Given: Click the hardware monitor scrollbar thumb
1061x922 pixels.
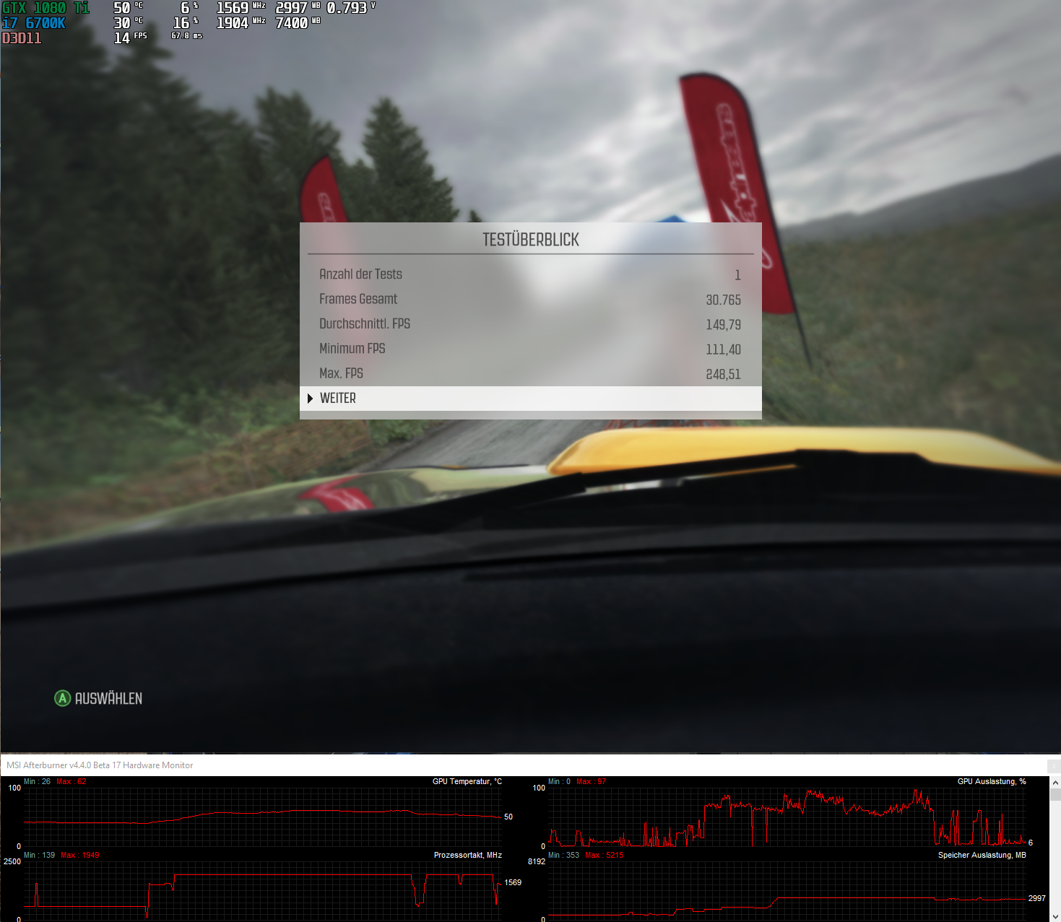Looking at the screenshot, I should [x=1055, y=795].
